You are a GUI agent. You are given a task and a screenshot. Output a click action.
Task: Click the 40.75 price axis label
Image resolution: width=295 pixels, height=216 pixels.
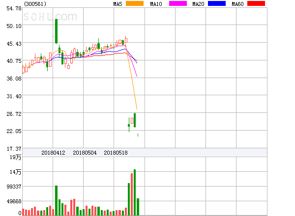click(14, 61)
